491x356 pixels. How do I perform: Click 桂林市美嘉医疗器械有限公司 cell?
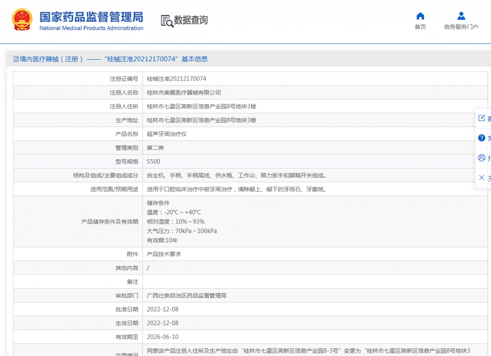coord(184,92)
